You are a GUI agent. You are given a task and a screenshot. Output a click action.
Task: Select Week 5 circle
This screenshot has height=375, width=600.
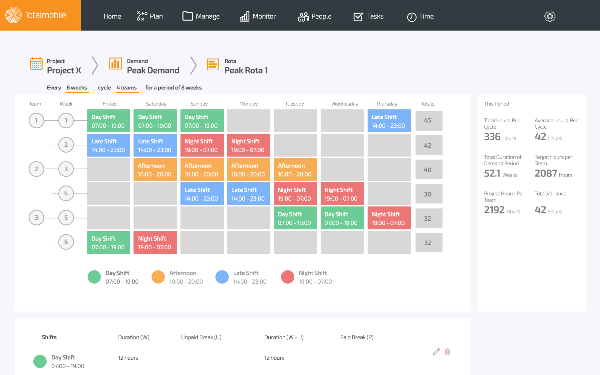pos(66,217)
